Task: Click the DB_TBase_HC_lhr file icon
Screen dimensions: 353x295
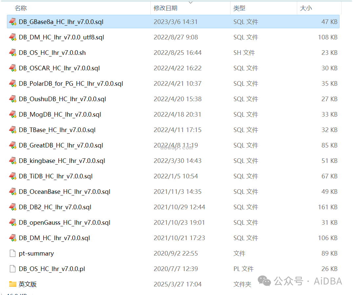Action: click(12, 130)
